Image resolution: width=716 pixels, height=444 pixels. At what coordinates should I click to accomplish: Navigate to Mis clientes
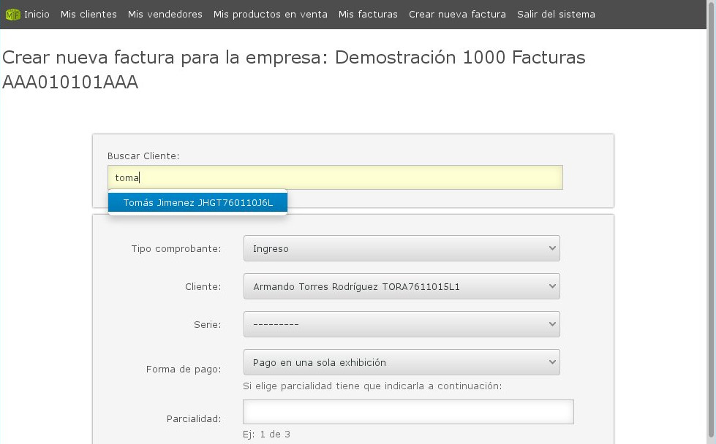(x=88, y=14)
